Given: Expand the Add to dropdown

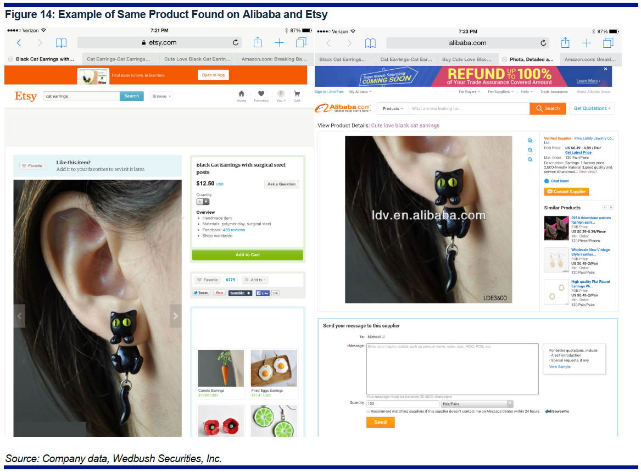Looking at the screenshot, I should (255, 280).
